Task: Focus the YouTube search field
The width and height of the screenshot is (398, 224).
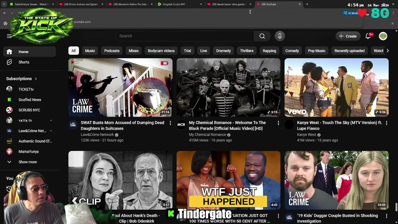Action: [184, 36]
